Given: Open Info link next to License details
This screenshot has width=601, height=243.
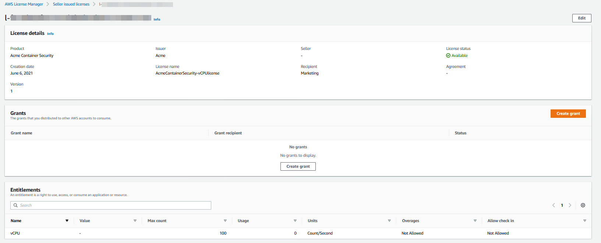Looking at the screenshot, I should [50, 34].
